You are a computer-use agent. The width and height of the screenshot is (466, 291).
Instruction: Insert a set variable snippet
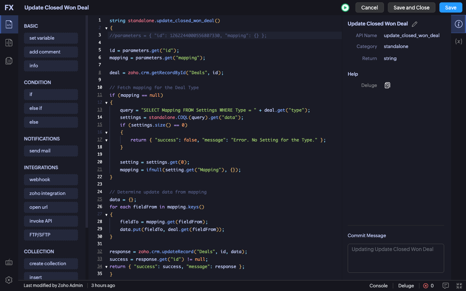coord(51,38)
